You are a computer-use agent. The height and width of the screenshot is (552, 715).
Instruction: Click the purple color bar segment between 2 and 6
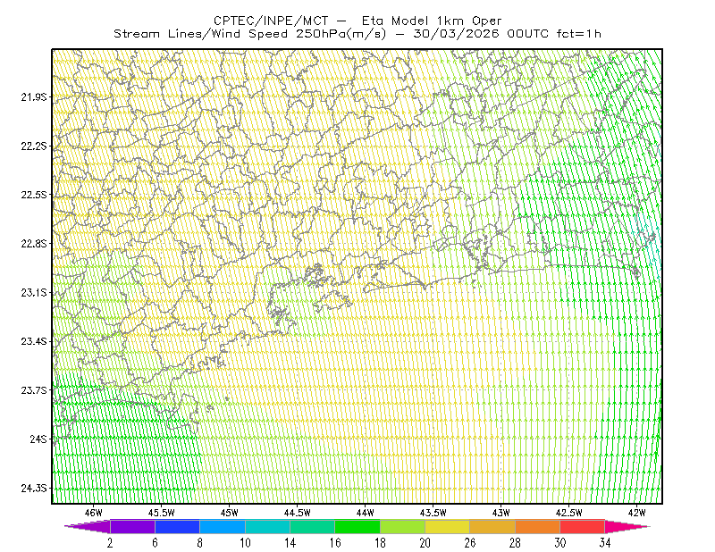click(x=132, y=526)
